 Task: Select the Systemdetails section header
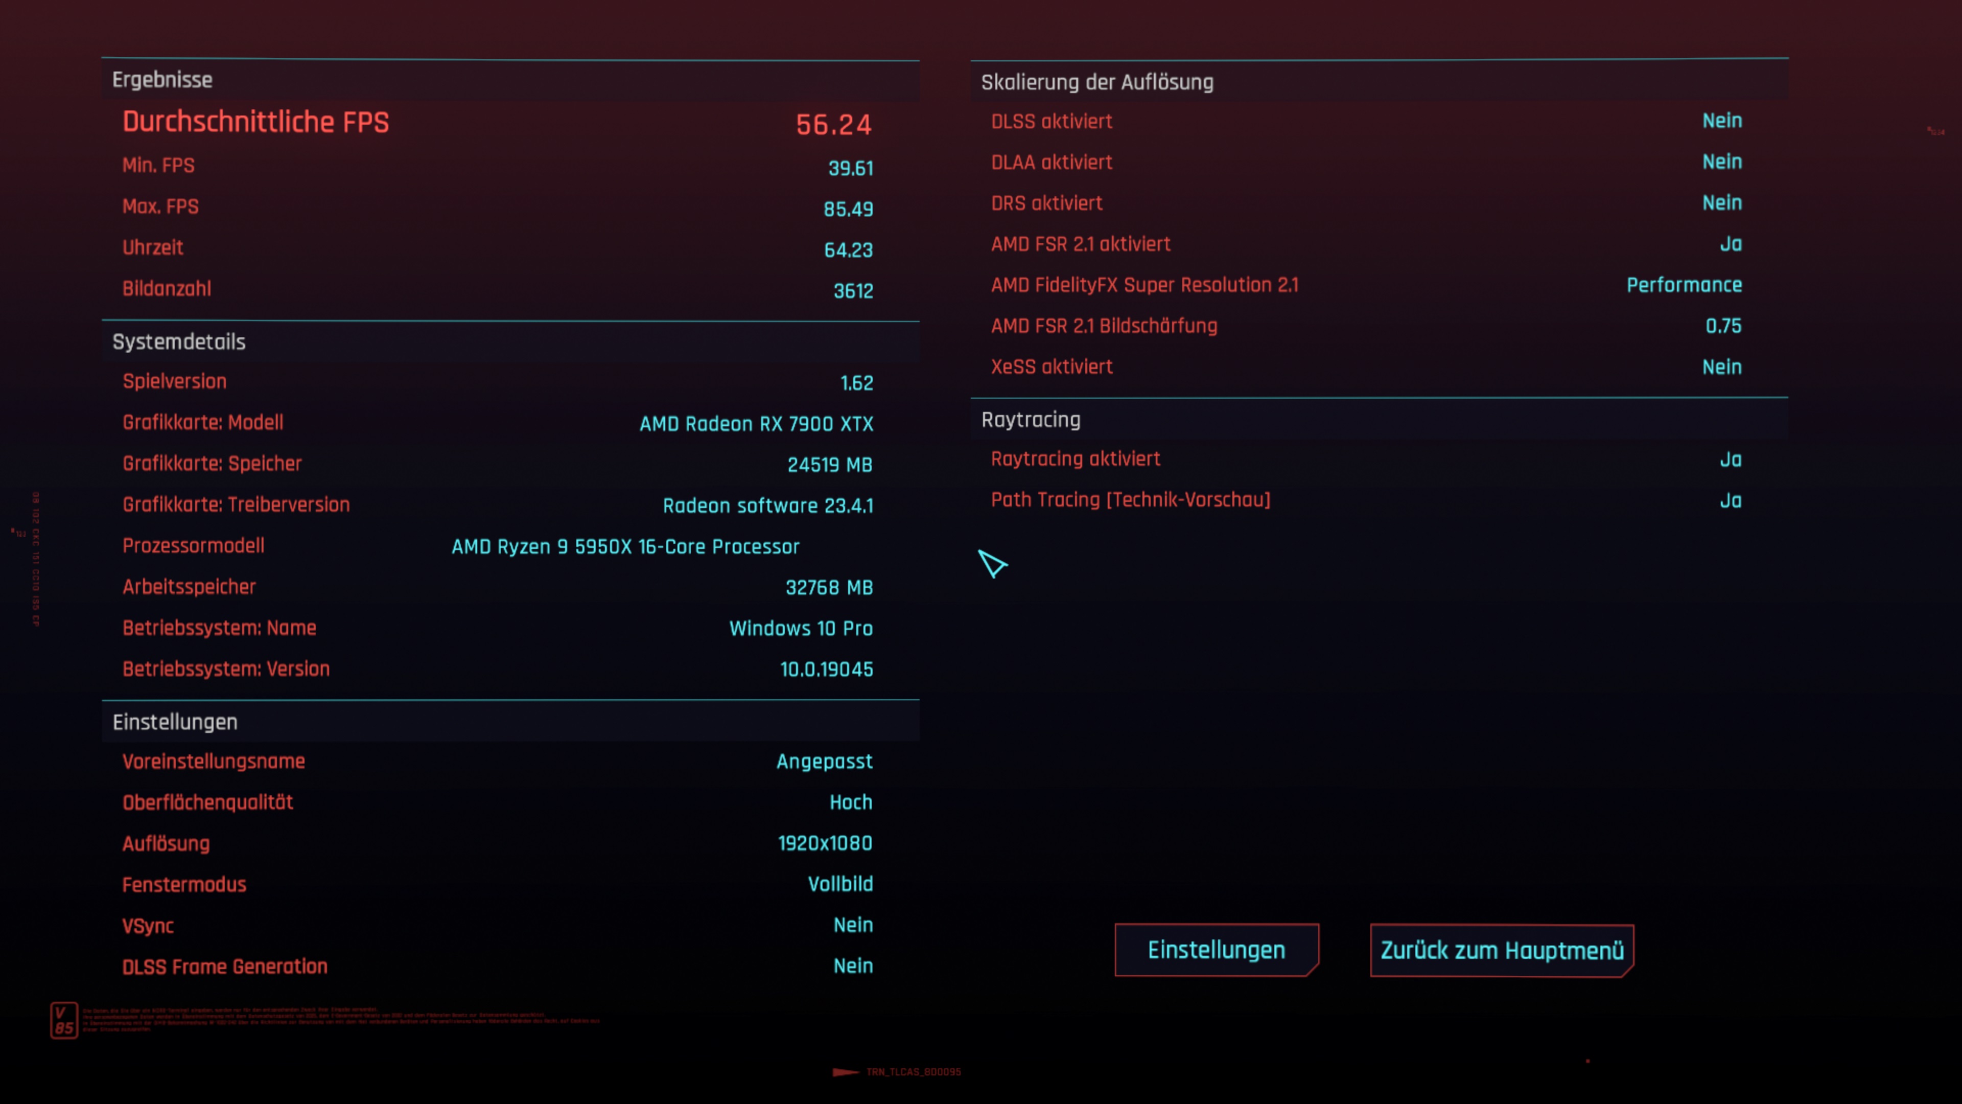pos(179,342)
